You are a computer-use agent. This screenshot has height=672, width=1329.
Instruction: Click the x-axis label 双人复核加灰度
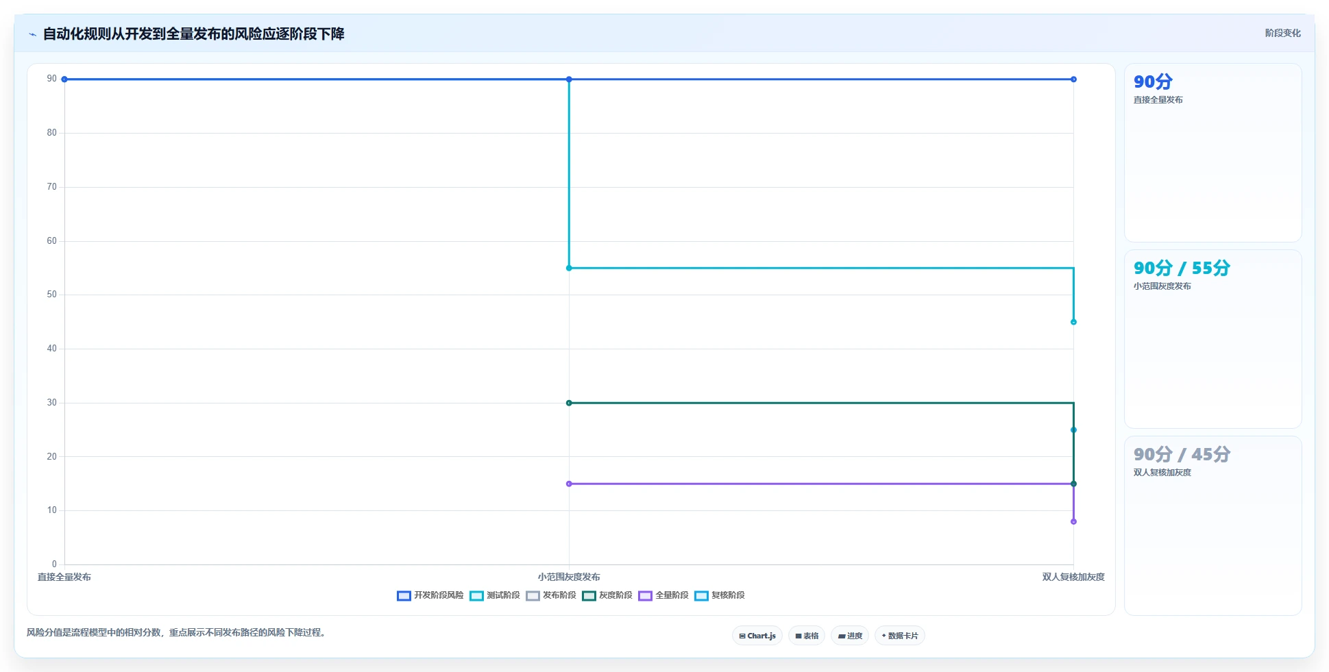point(1073,577)
